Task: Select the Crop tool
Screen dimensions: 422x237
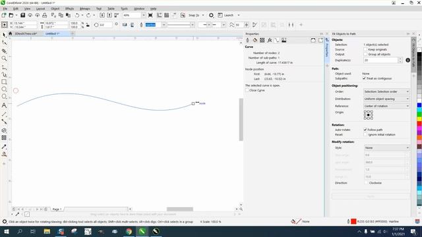Action: [x=4, y=51]
